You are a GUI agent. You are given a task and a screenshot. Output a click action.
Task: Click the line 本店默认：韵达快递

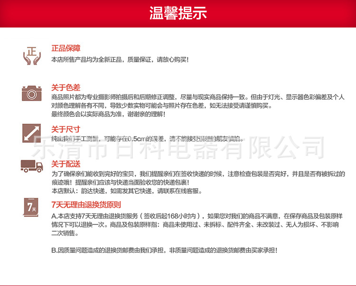(x=127, y=191)
